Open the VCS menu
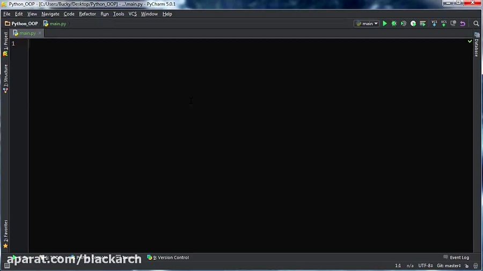Screen dimensions: 483x271 click(x=133, y=14)
